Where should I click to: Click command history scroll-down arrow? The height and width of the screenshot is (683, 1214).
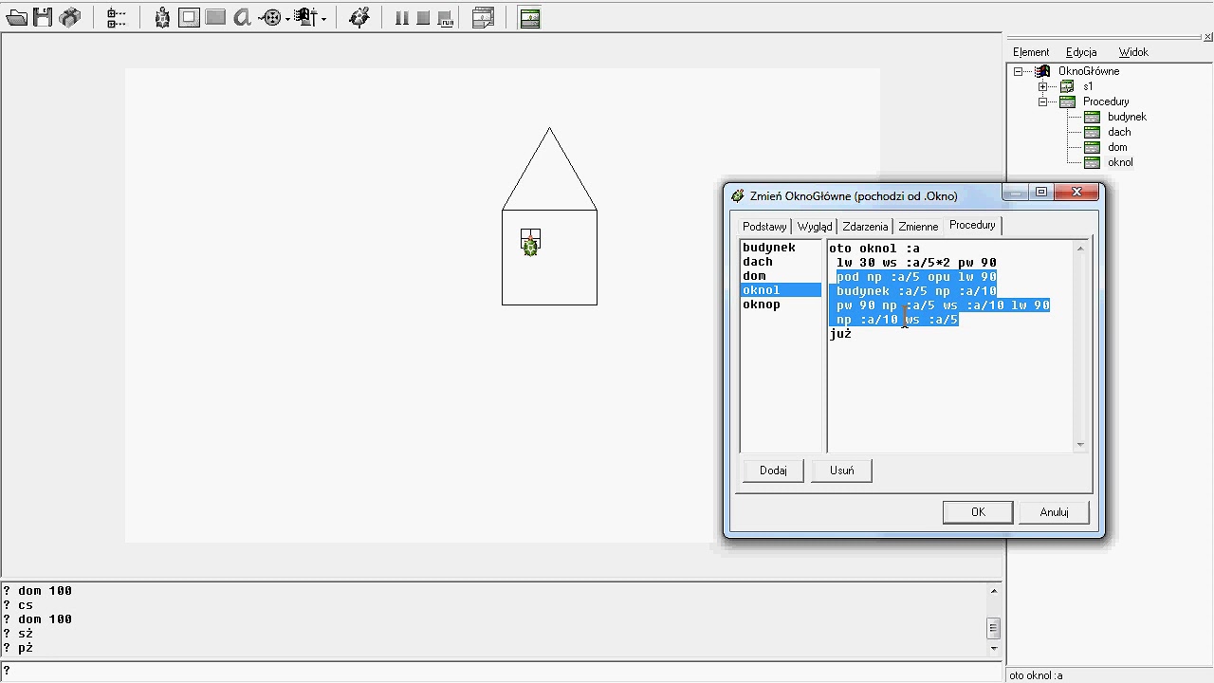point(993,648)
